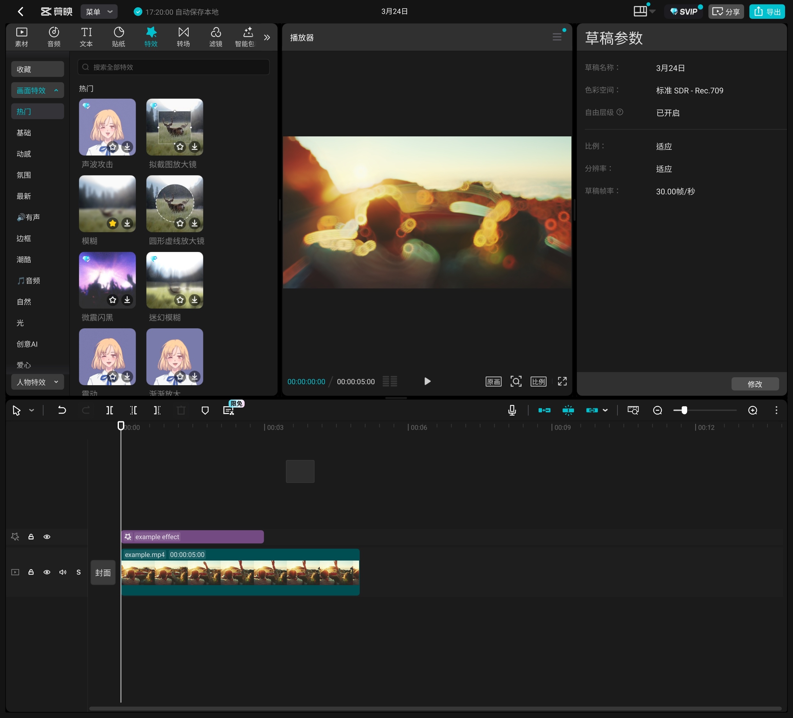Open the 菜单 dropdown menu
This screenshot has width=793, height=718.
tap(99, 12)
